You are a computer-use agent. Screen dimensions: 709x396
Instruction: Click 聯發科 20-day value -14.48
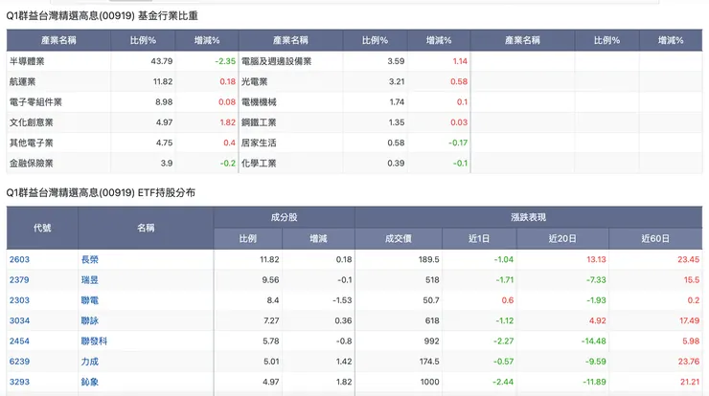(593, 341)
